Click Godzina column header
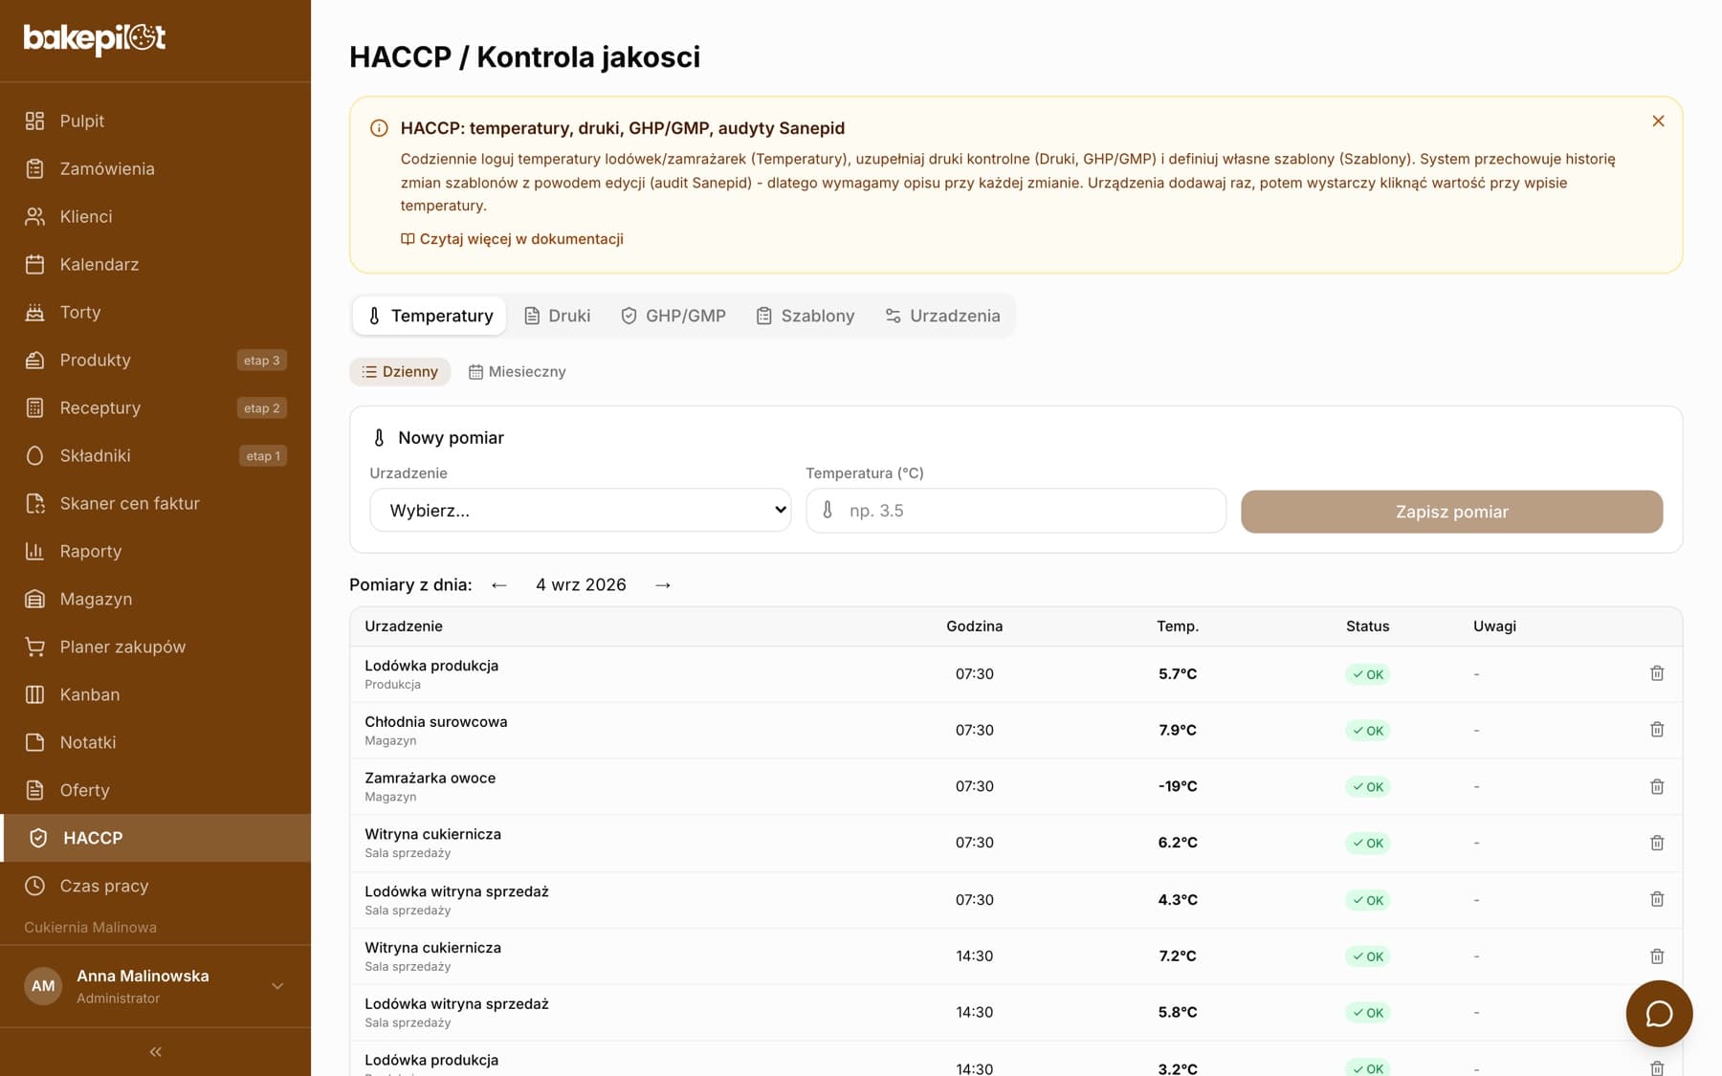The width and height of the screenshot is (1722, 1076). (974, 626)
